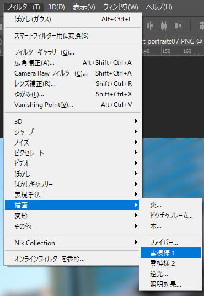The image size is (204, 296).
Task: Select レンズ補正(R)... filter
Action: click(73, 84)
